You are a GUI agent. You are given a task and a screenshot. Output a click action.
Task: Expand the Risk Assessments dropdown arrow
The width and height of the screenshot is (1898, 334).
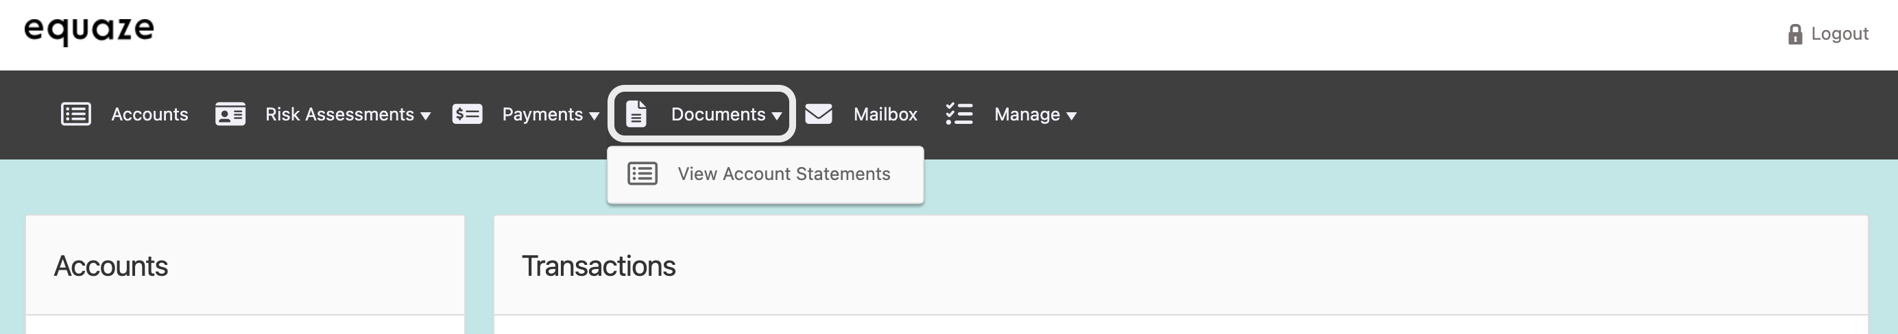pyautogui.click(x=425, y=116)
